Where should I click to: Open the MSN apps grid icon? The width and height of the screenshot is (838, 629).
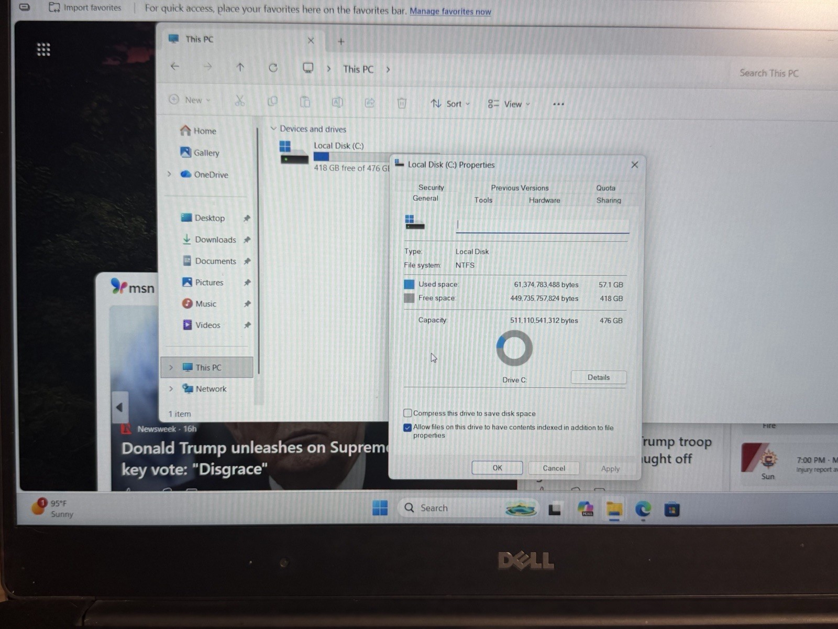(x=43, y=49)
